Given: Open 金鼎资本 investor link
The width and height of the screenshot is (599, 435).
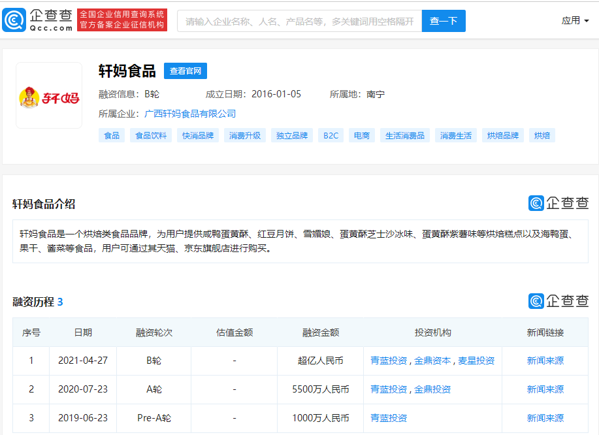Looking at the screenshot, I should 432,361.
